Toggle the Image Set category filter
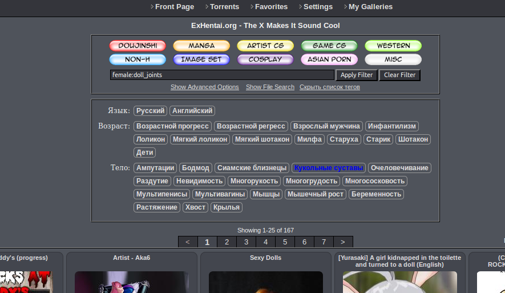 [x=201, y=59]
